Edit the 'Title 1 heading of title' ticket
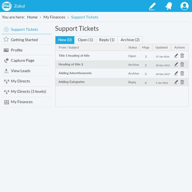Viewport: 192px width, 192px height. (176, 56)
